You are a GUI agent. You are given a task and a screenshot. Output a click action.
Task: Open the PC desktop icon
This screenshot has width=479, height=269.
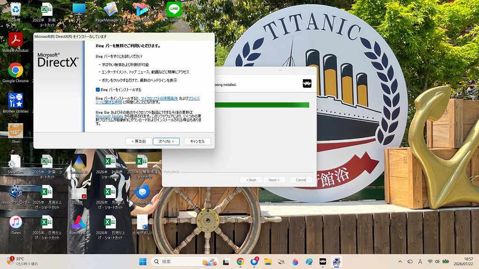[79, 12]
